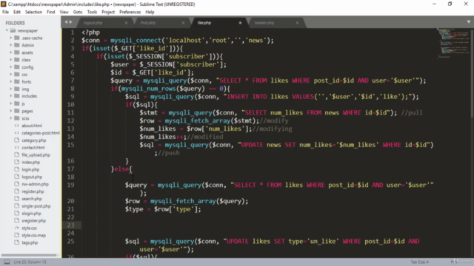Open style.css.map file
Screen dimensions: 474x266
click(x=34, y=235)
